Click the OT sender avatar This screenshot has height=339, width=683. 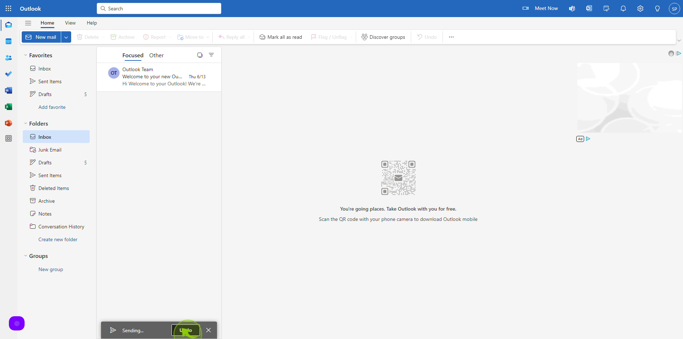point(114,73)
